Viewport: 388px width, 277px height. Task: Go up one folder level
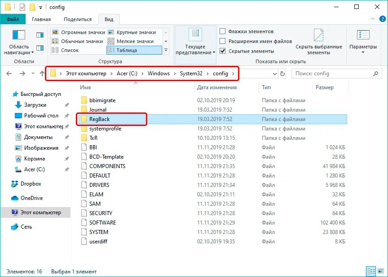(x=42, y=74)
